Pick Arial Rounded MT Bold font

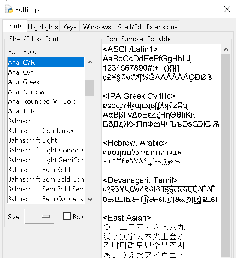(x=42, y=101)
